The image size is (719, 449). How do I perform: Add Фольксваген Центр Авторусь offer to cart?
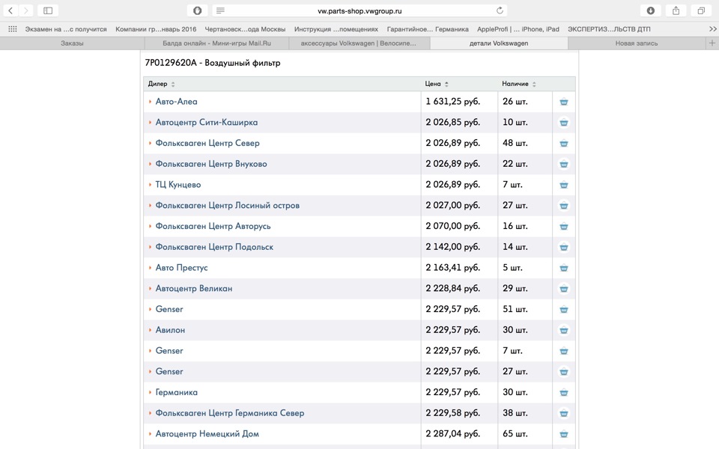click(x=564, y=226)
